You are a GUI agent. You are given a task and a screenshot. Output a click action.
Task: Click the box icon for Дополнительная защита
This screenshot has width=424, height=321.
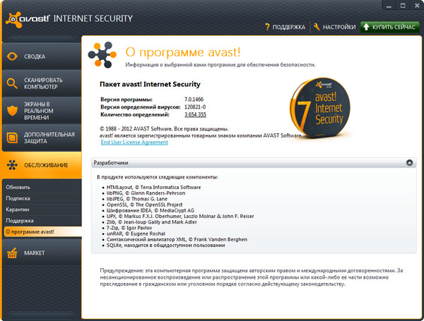(12, 138)
